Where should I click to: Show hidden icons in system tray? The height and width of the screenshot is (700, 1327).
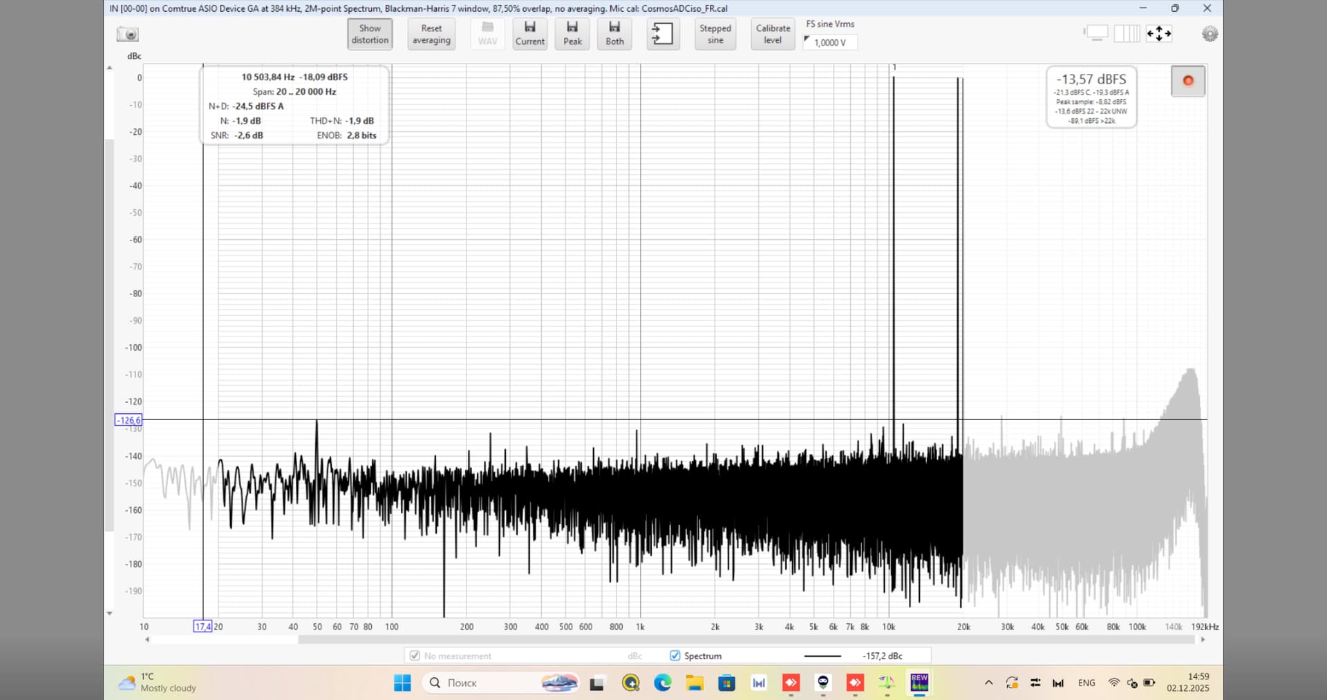[x=988, y=683]
